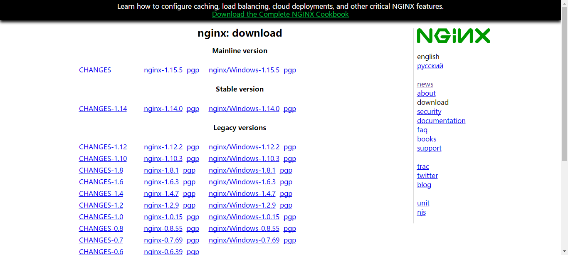Open the mainline CHANGES link
The image size is (568, 255).
point(95,70)
